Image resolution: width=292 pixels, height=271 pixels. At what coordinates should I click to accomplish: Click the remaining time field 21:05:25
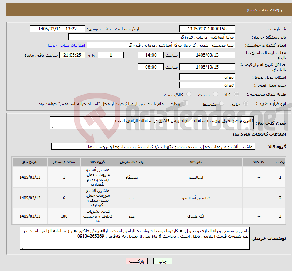pyautogui.click(x=72, y=55)
